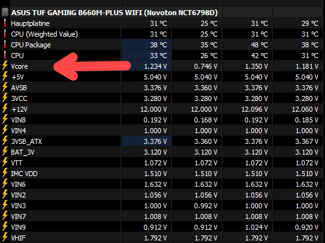Click the VIN8 minimum value 0.168 V
The image size is (325, 243).
point(206,120)
